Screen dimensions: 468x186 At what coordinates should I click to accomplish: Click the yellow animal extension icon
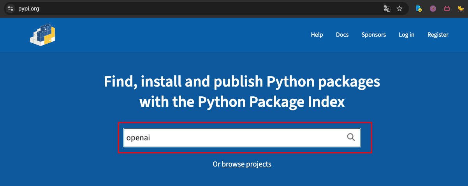(461, 9)
